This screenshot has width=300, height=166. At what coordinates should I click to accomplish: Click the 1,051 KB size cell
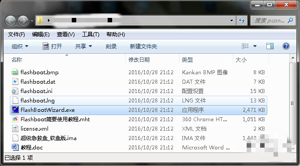point(254,119)
